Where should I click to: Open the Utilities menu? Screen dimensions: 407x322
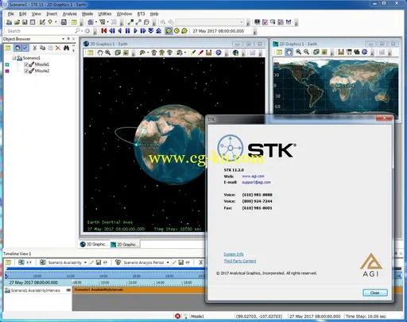click(x=105, y=14)
